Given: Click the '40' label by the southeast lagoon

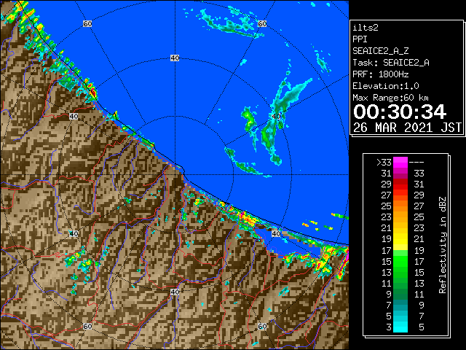Looking at the screenshot, I should coord(277,233).
